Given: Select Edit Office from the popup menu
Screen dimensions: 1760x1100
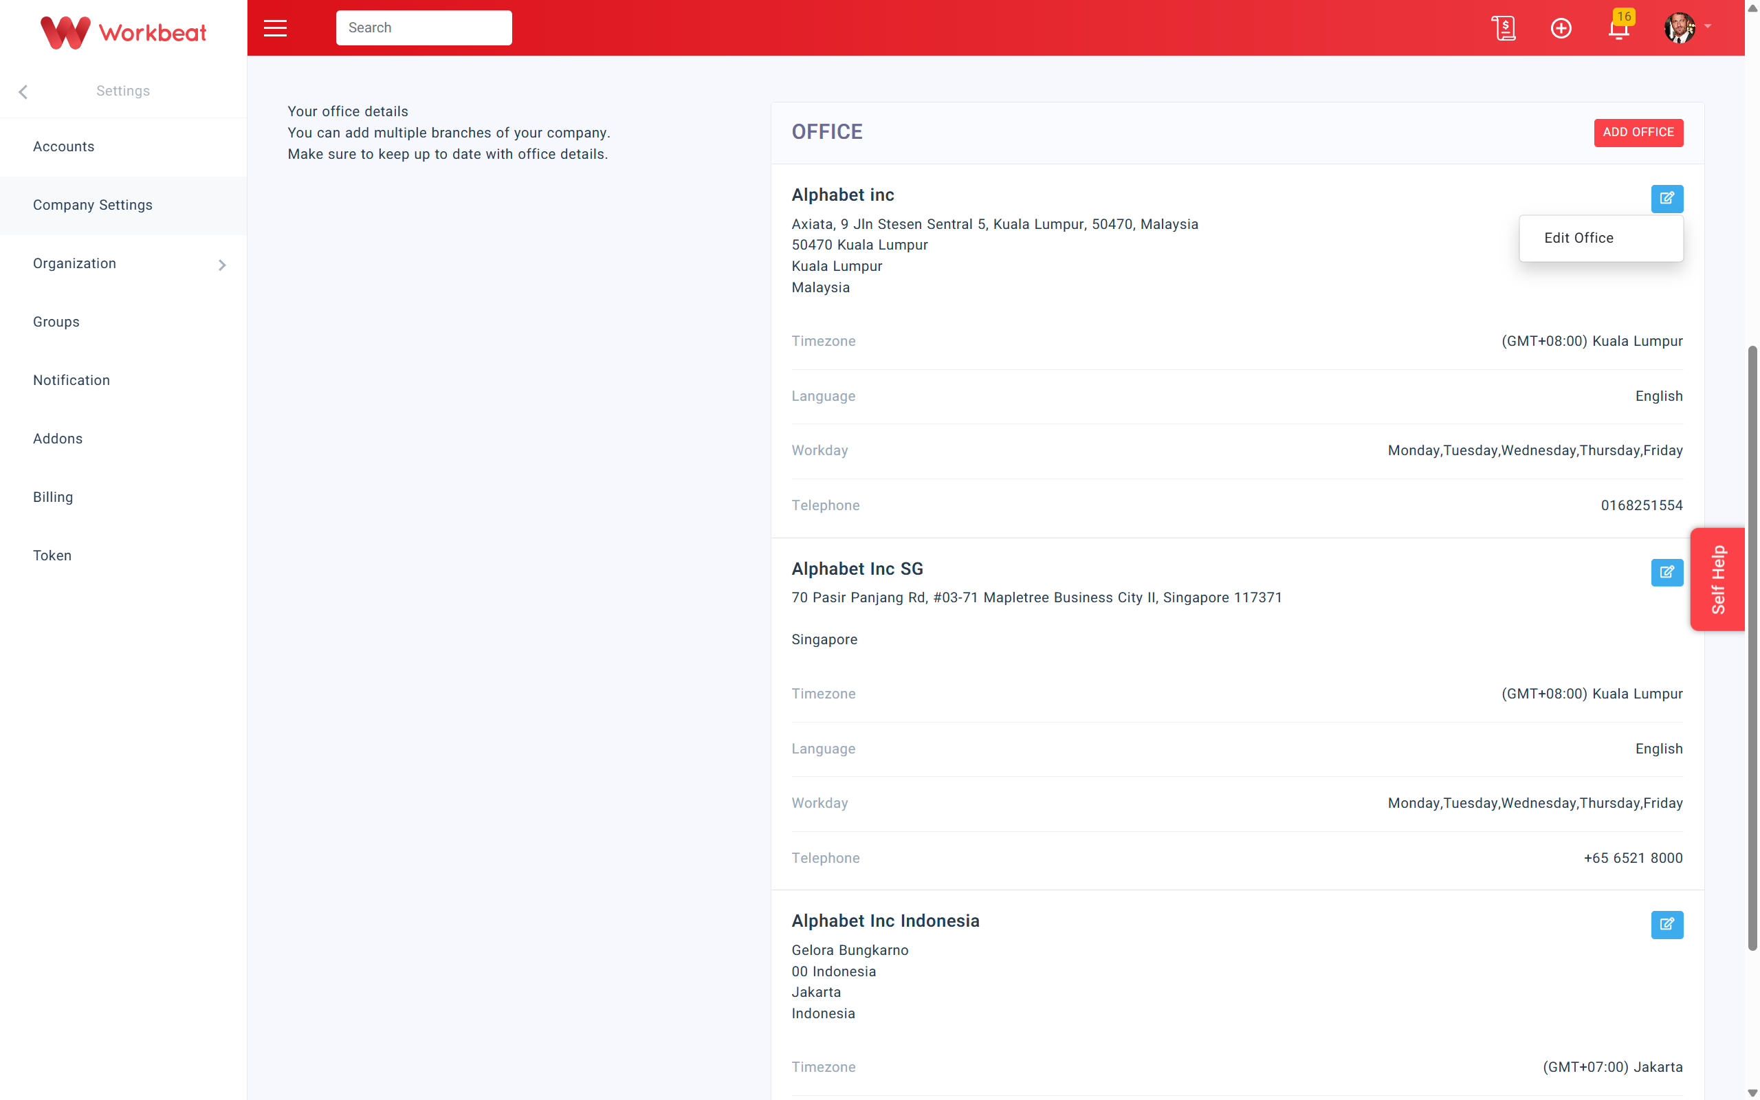Looking at the screenshot, I should 1600,238.
